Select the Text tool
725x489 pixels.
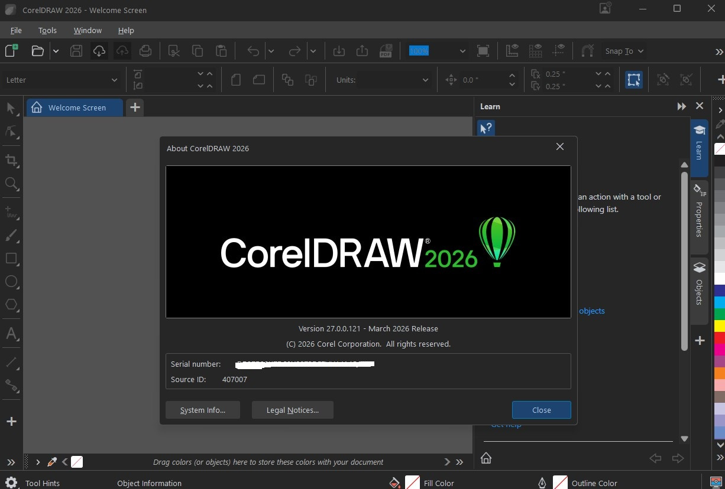11,334
